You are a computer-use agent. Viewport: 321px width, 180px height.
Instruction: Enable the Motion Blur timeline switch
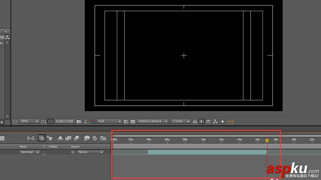point(76,138)
